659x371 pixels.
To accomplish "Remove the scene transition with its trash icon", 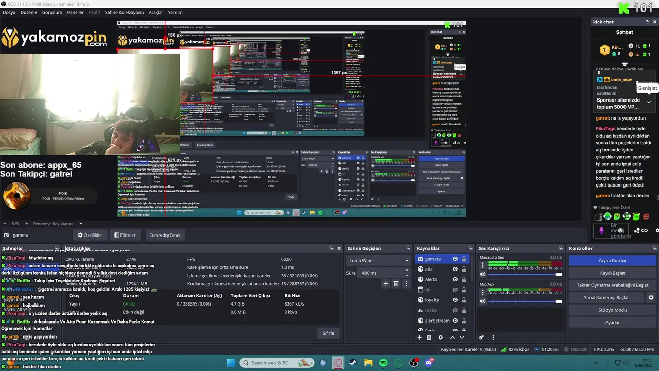I will pos(396,283).
